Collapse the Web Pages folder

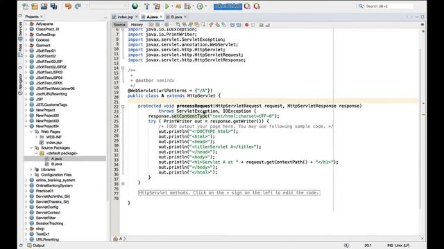31,131
